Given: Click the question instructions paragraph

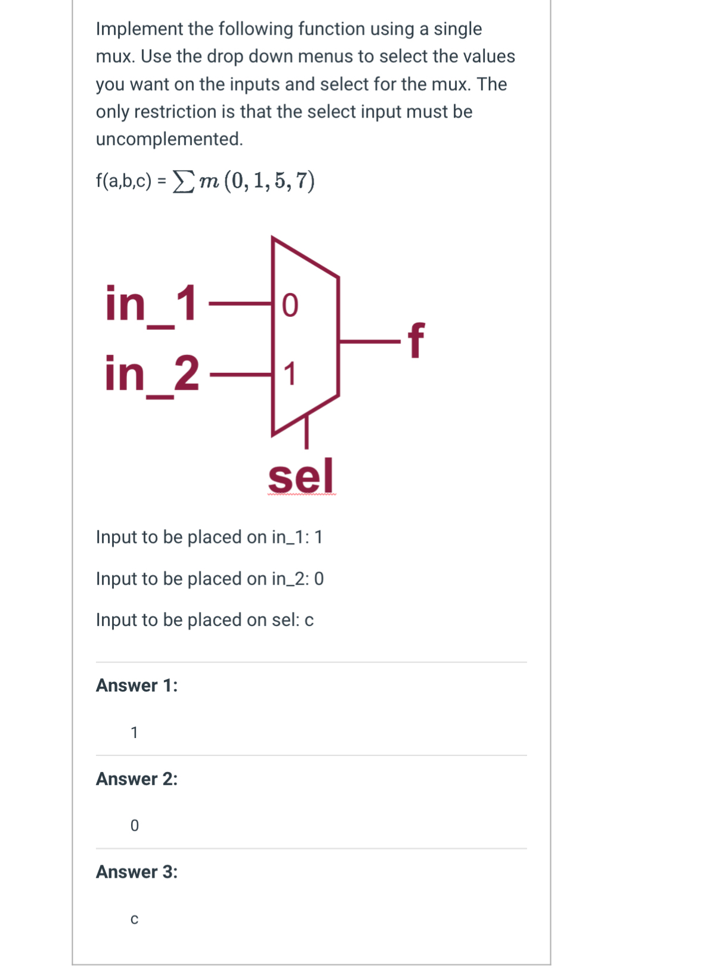Looking at the screenshot, I should pyautogui.click(x=305, y=84).
